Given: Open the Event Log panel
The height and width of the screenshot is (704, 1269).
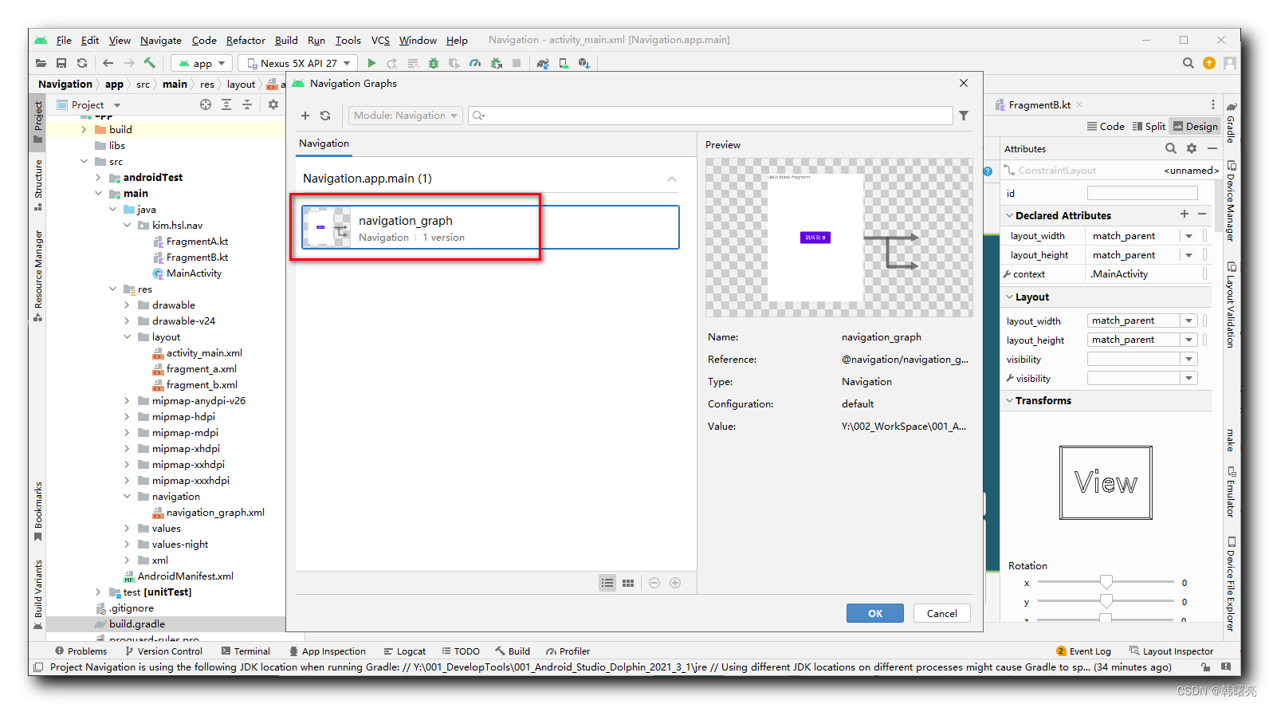Looking at the screenshot, I should point(1083,651).
